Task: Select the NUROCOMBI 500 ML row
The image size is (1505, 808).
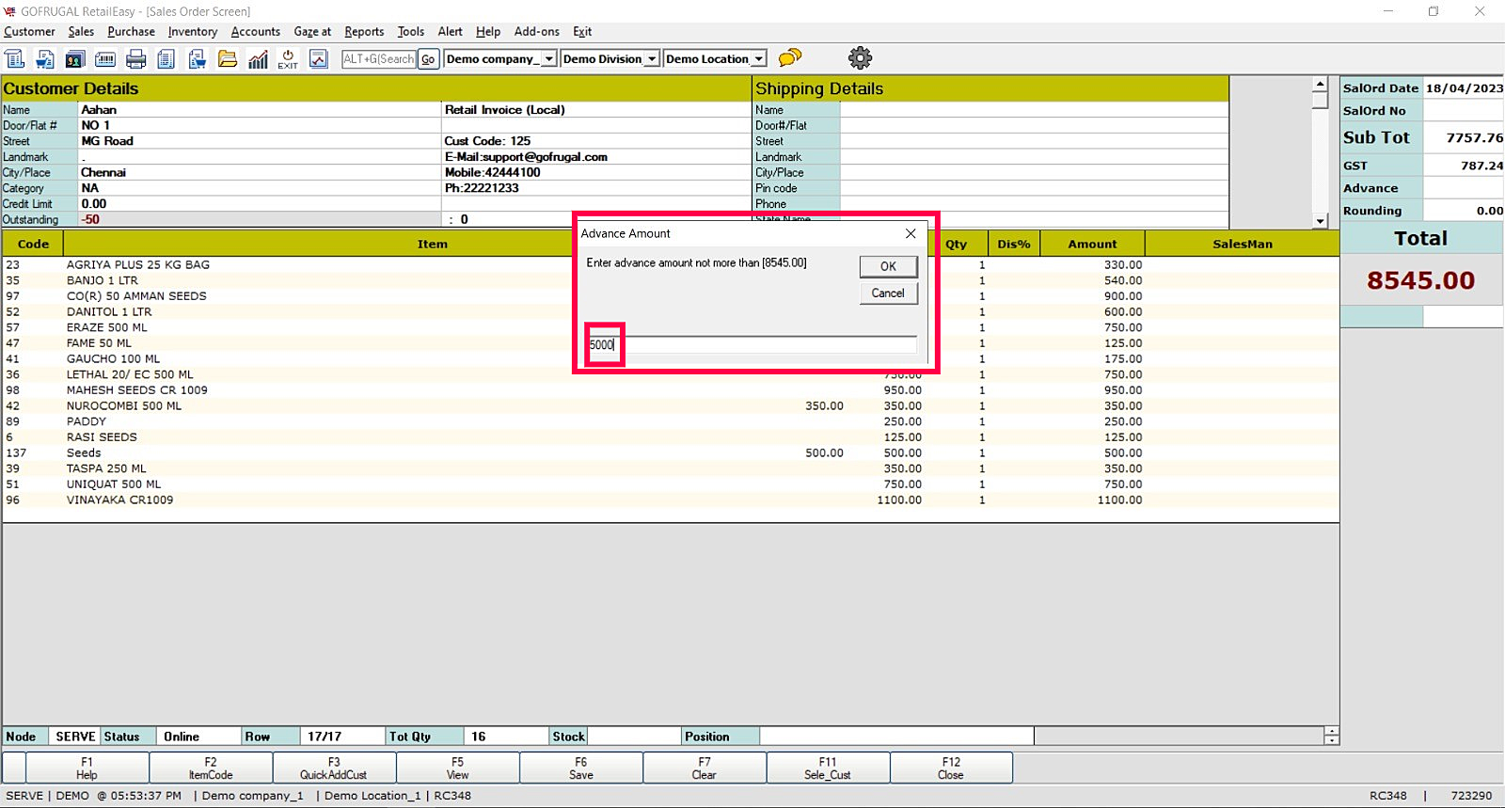Action: [671, 406]
